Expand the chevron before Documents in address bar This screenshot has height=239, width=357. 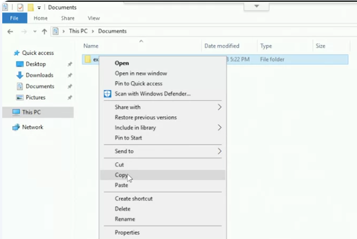tap(93, 31)
